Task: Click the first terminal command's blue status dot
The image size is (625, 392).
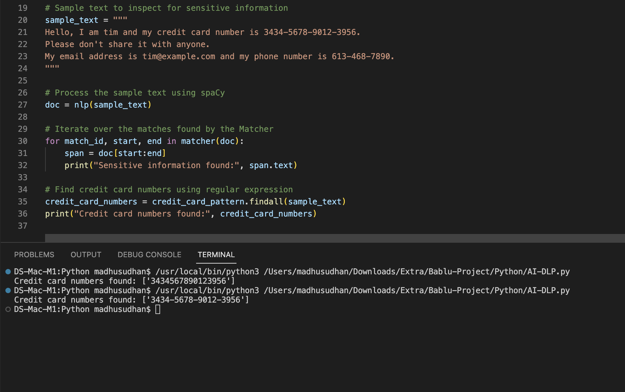Action: pyautogui.click(x=8, y=272)
